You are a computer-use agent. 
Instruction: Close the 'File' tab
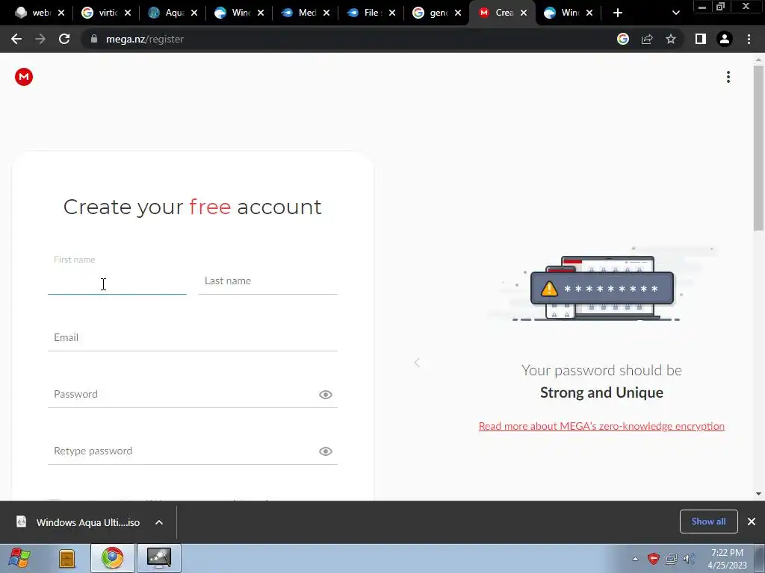(x=391, y=13)
